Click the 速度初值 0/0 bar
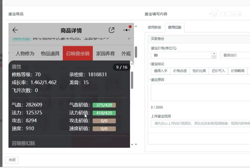 click(x=104, y=129)
